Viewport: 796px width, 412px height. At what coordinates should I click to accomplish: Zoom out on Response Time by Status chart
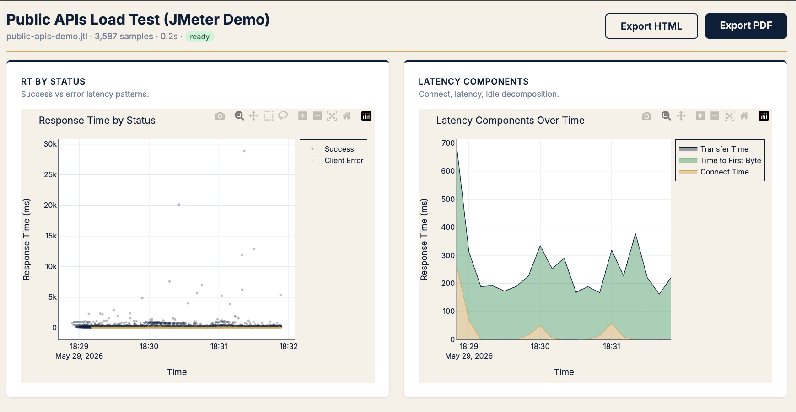[x=317, y=116]
